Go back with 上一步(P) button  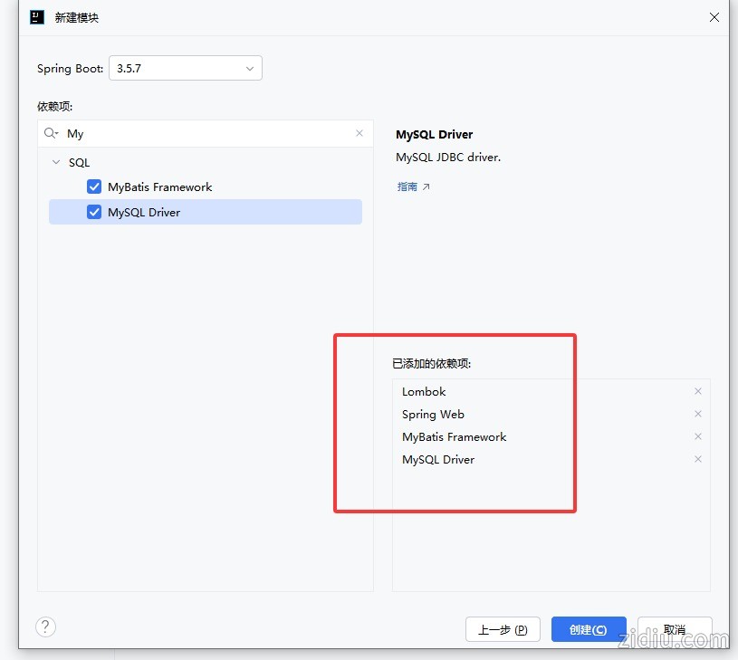click(503, 629)
